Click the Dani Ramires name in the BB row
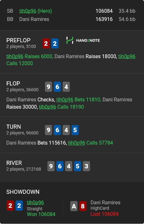The height and width of the screenshot is (224, 144). (x=34, y=19)
